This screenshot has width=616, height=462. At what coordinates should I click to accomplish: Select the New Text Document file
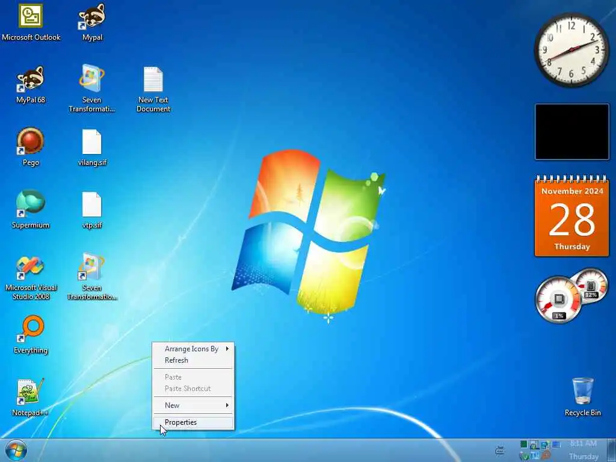[153, 89]
